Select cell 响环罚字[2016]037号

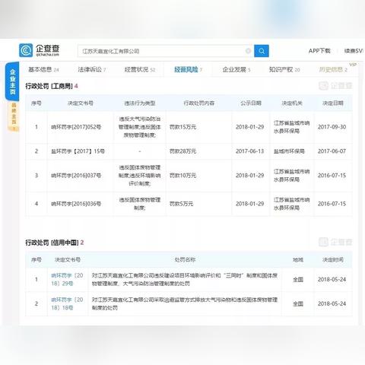[x=76, y=176]
